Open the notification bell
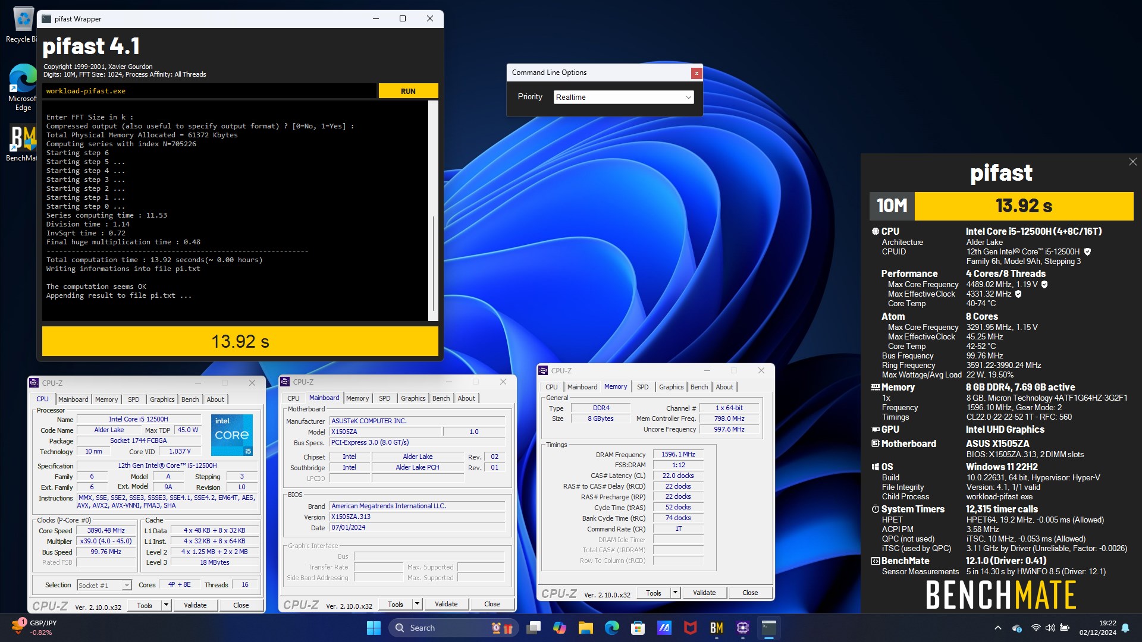Screen dimensions: 1142x642 click(1125, 628)
